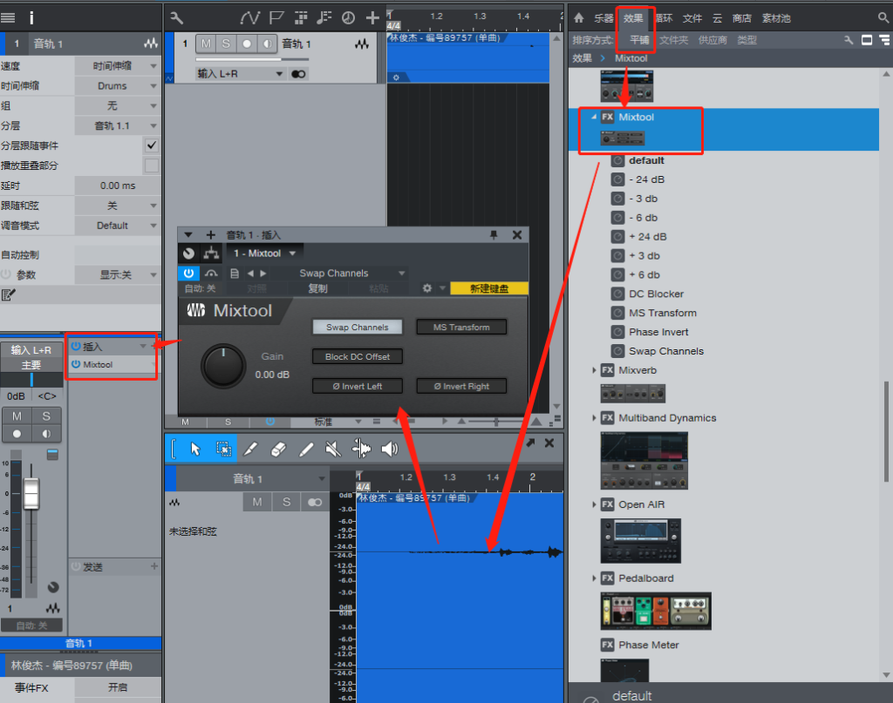893x703 pixels.
Task: Select the DC Blocker preset in browser
Action: tap(656, 294)
